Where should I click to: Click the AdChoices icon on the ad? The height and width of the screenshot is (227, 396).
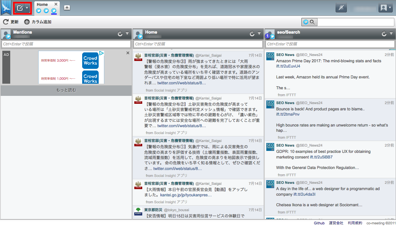coord(102,53)
